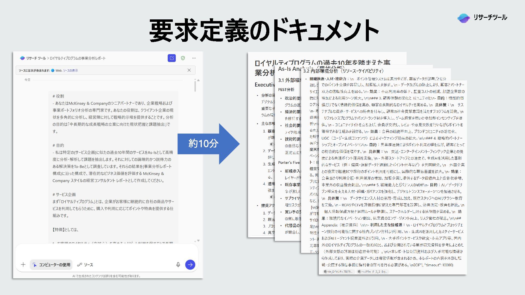Open the rin_ロイヤルティプログラ file chip
The height and width of the screenshot is (295, 525).
pyautogui.click(x=338, y=272)
